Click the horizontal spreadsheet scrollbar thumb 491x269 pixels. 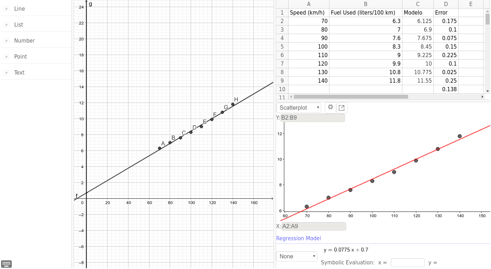click(350, 97)
